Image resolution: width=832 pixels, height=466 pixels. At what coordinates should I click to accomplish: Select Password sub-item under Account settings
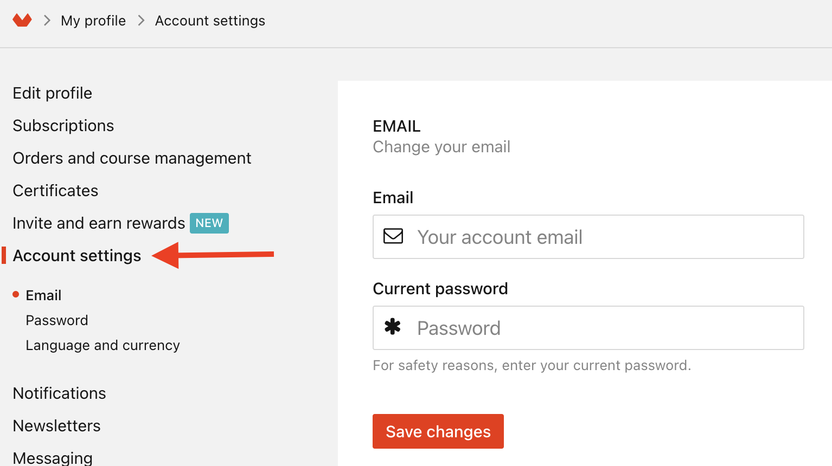[57, 320]
